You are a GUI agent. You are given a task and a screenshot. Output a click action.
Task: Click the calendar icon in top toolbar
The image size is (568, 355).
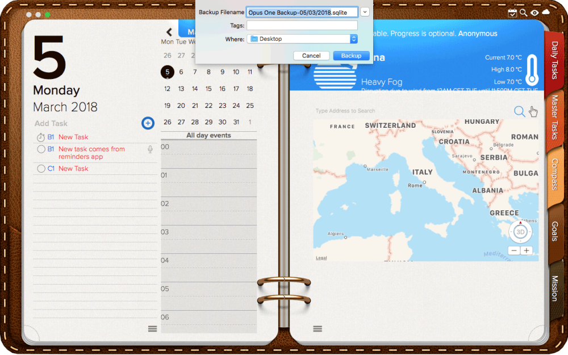[x=512, y=12]
